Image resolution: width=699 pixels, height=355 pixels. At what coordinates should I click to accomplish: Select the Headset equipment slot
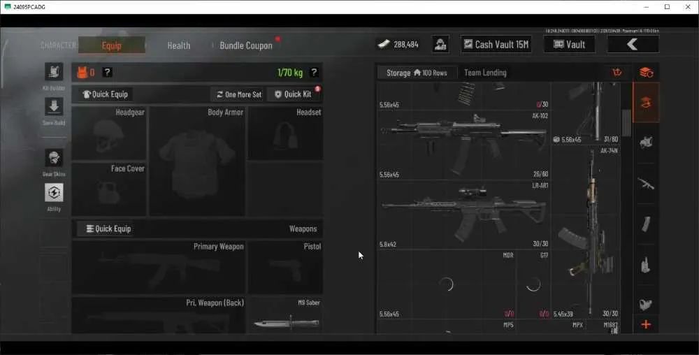[285, 133]
